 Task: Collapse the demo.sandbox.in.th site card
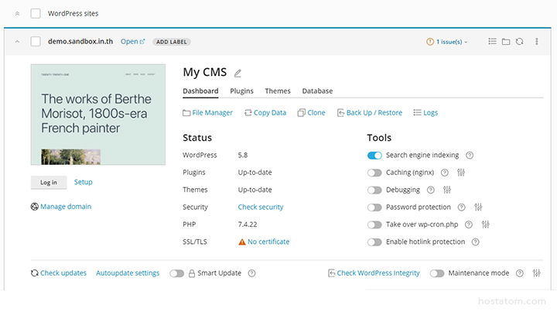[x=17, y=41]
